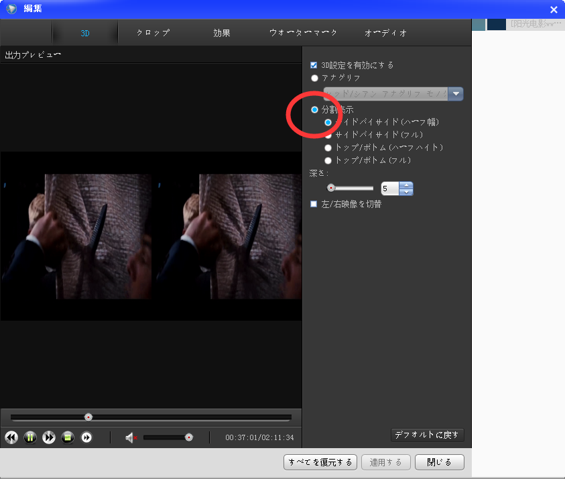Toggle the mute speaker icon
This screenshot has width=565, height=479.
pyautogui.click(x=131, y=437)
